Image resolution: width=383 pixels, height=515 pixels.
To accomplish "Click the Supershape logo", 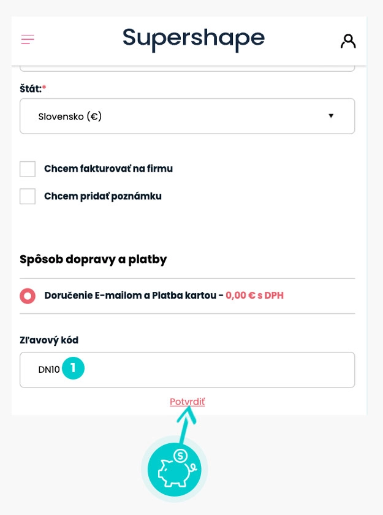I will 191,38.
